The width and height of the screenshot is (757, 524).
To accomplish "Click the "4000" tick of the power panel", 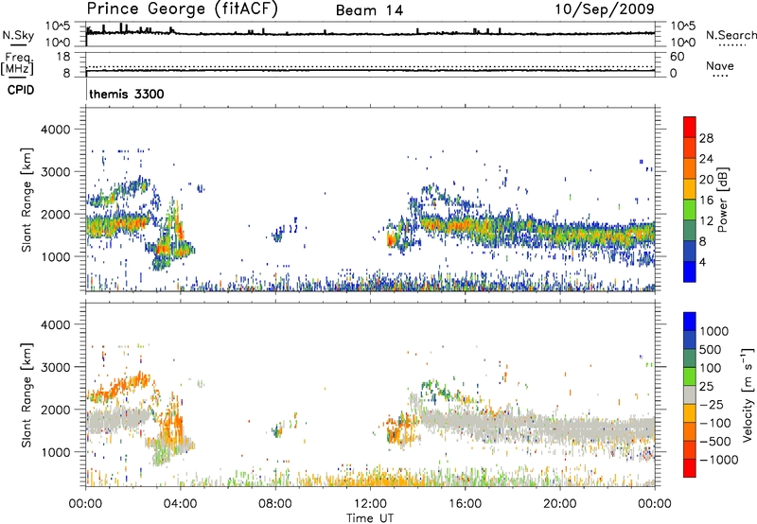I will tap(55, 130).
